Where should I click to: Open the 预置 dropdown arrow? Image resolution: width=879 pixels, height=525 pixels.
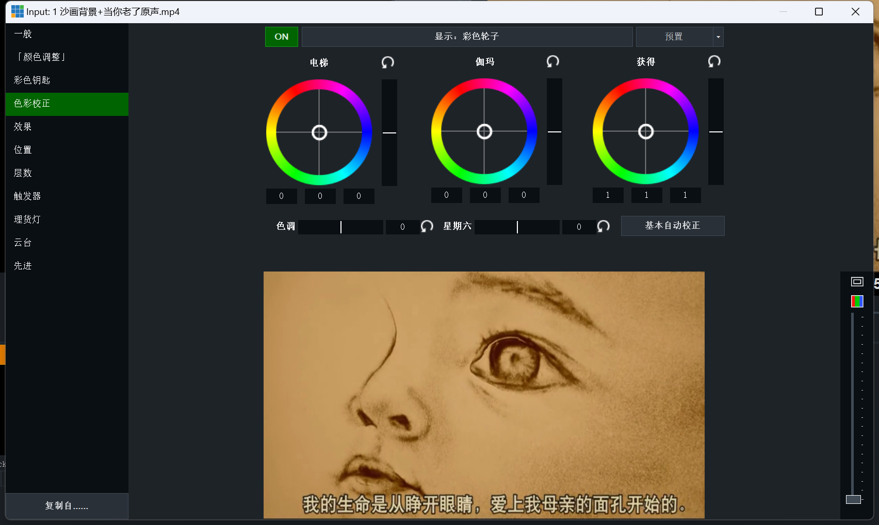[718, 37]
